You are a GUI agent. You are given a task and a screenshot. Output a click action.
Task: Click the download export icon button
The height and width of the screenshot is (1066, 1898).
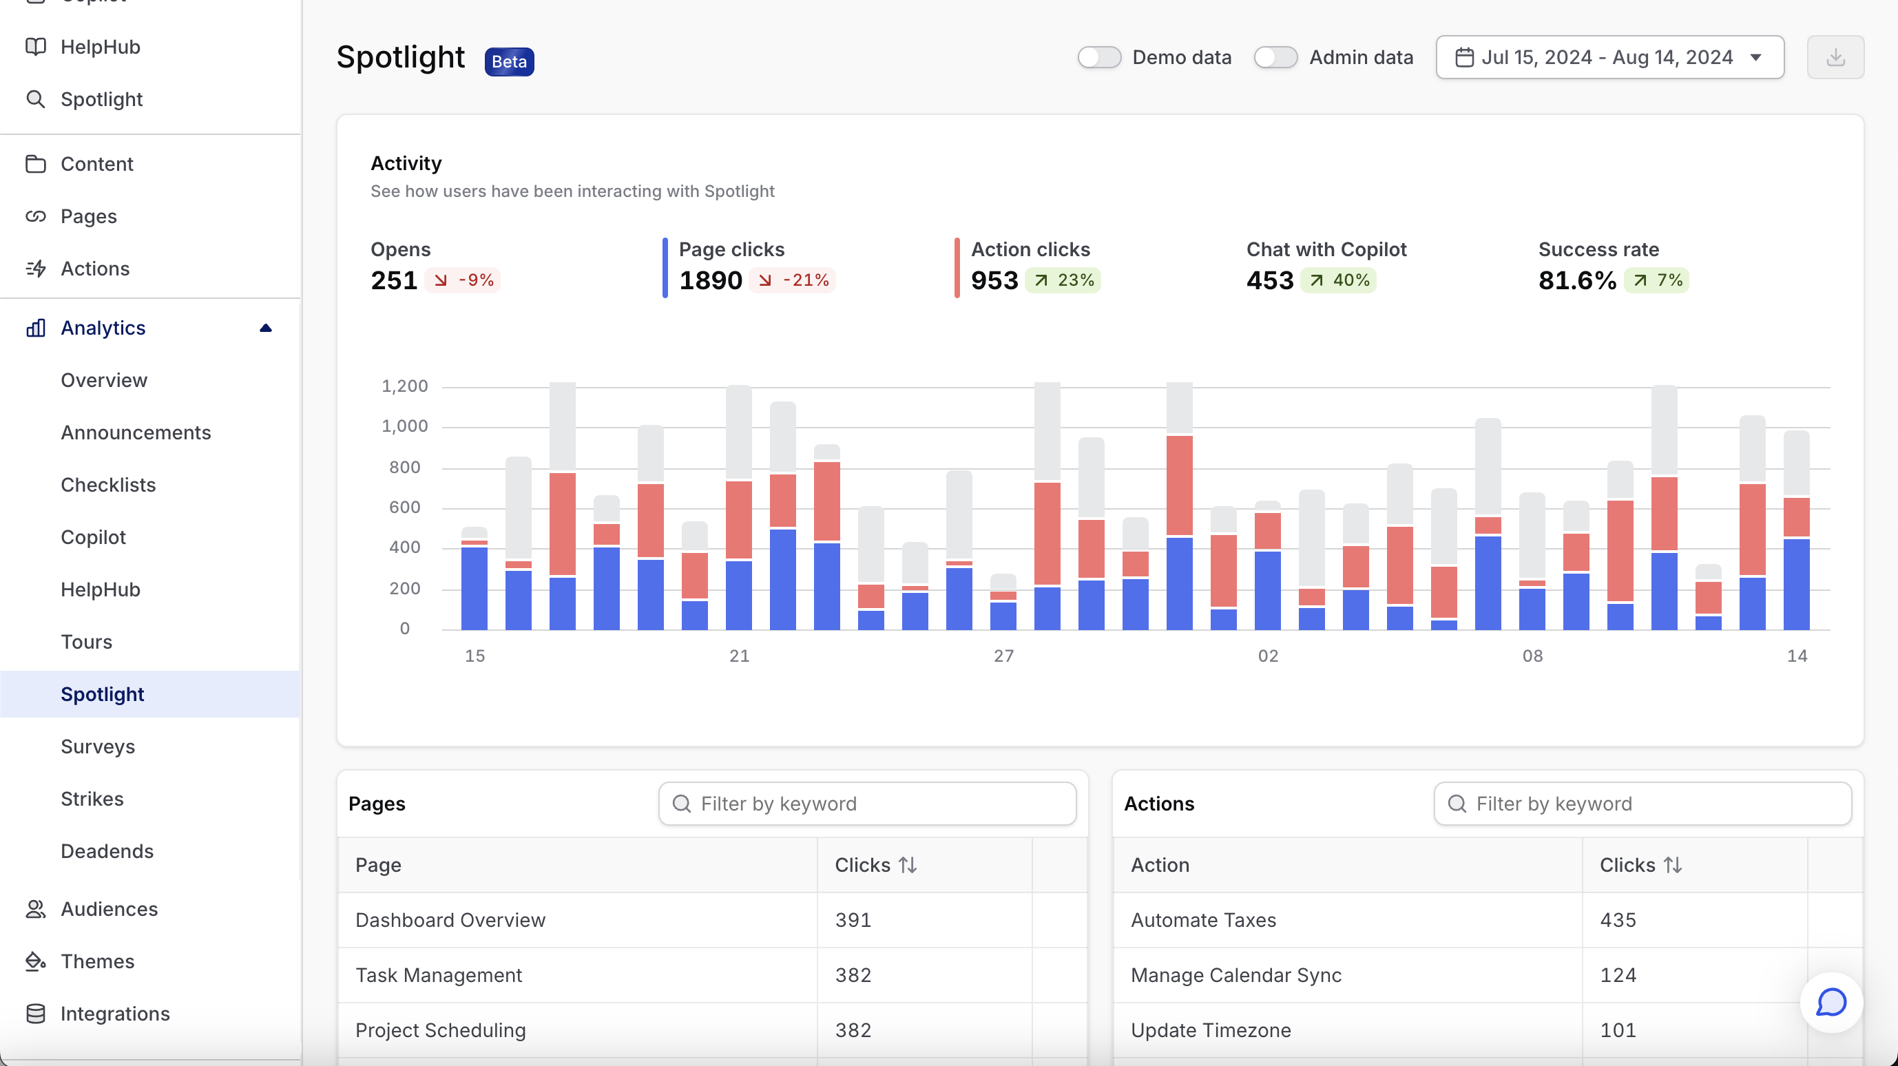[x=1835, y=57]
